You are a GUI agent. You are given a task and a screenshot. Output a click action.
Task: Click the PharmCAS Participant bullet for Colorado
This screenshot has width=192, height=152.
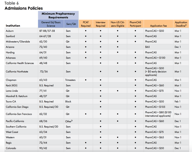tap(135, 148)
